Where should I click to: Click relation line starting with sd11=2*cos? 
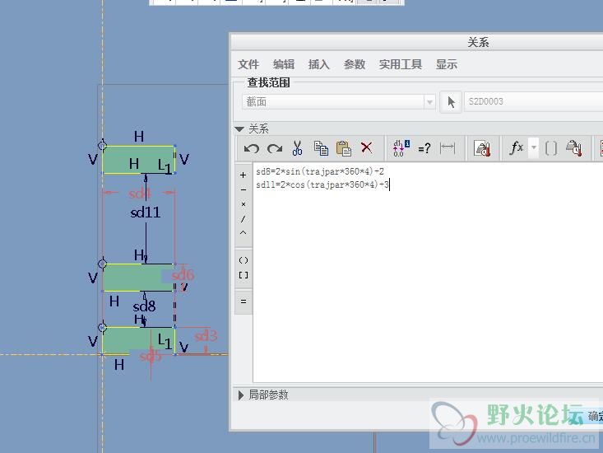pos(322,184)
